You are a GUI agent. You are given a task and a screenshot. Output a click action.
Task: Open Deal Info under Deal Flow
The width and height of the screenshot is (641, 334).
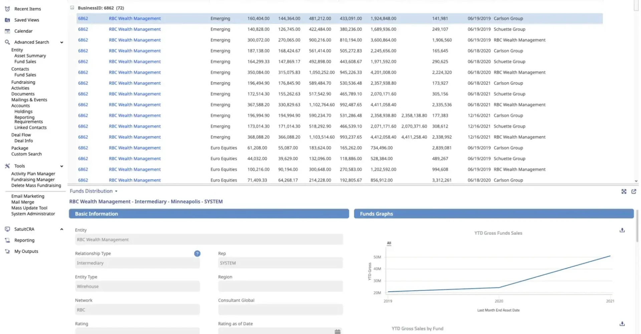point(23,141)
